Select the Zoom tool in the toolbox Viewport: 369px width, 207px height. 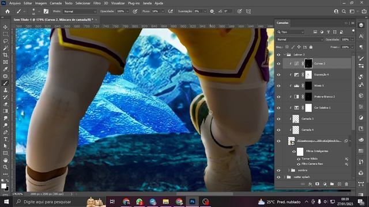(5, 167)
